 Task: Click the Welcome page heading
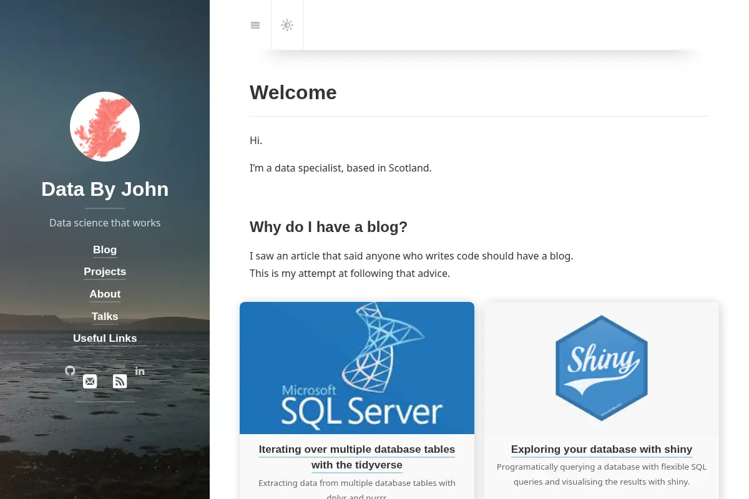point(293,92)
